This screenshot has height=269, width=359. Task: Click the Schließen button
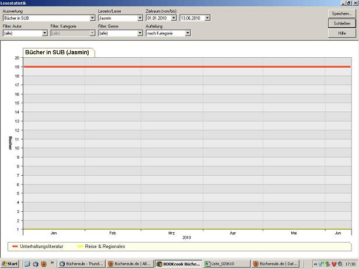click(x=342, y=23)
